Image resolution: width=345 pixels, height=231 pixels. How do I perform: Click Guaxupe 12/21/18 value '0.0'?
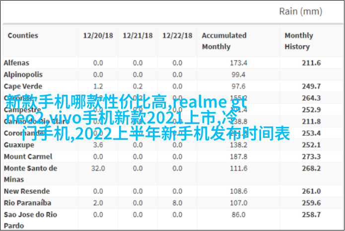pos(138,145)
